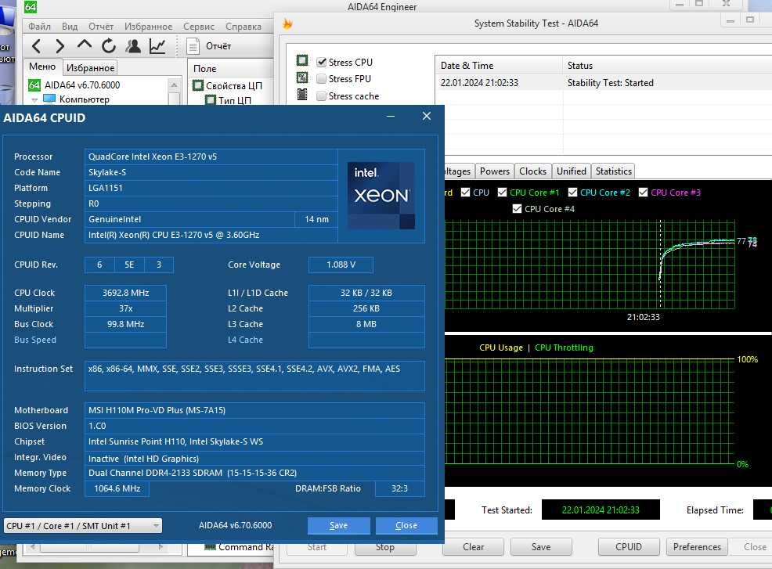Click the flame icon of System Stability Test
The height and width of the screenshot is (569, 772).
[x=287, y=23]
